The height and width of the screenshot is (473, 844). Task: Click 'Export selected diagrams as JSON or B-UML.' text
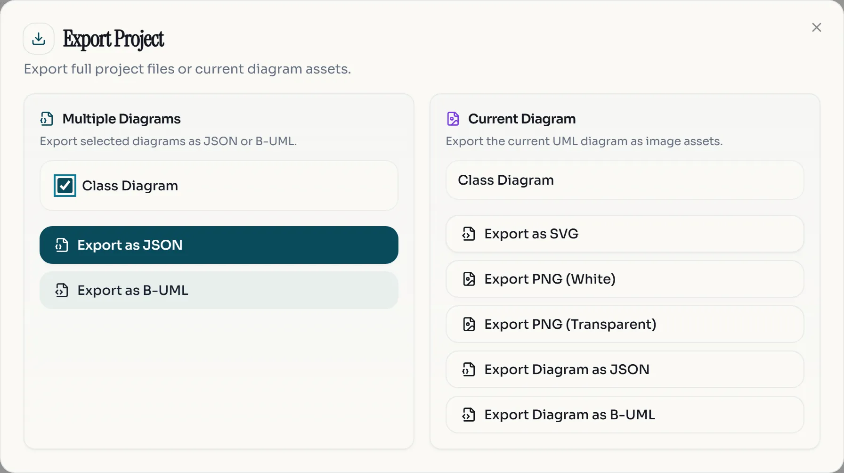pyautogui.click(x=168, y=141)
